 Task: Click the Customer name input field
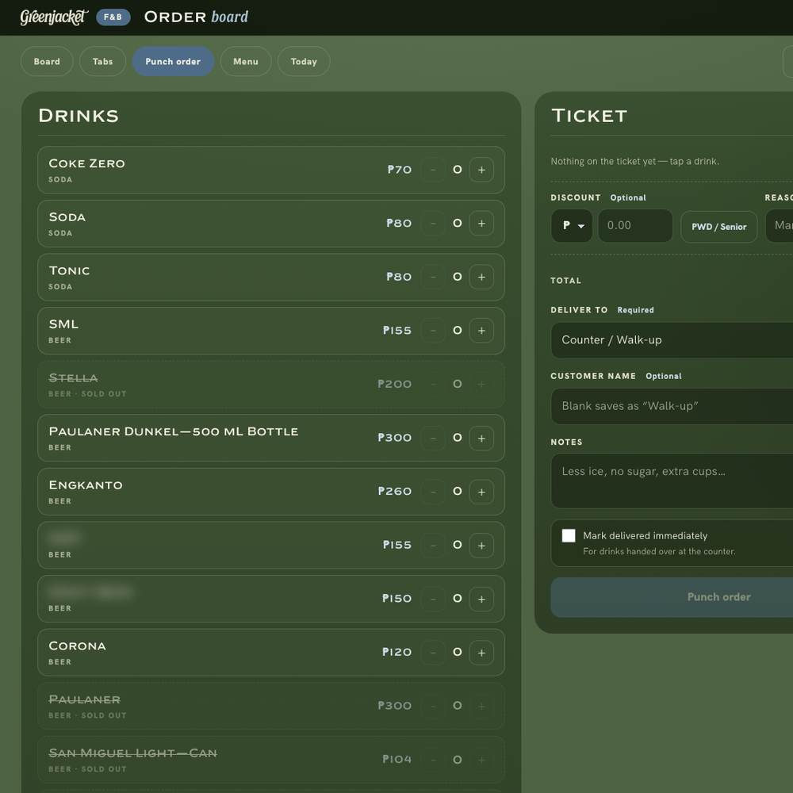click(x=672, y=406)
